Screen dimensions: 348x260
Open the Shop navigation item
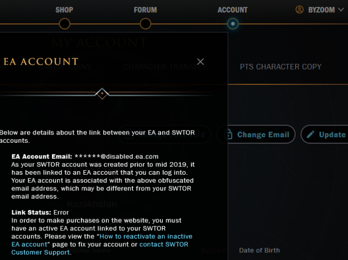64,10
